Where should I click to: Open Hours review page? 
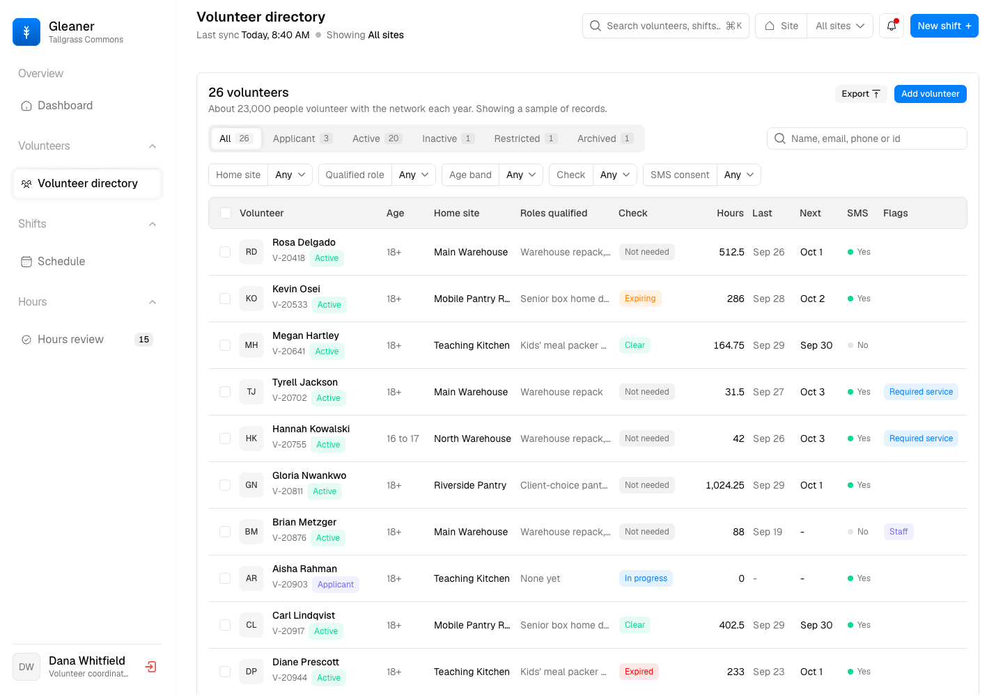coord(87,340)
